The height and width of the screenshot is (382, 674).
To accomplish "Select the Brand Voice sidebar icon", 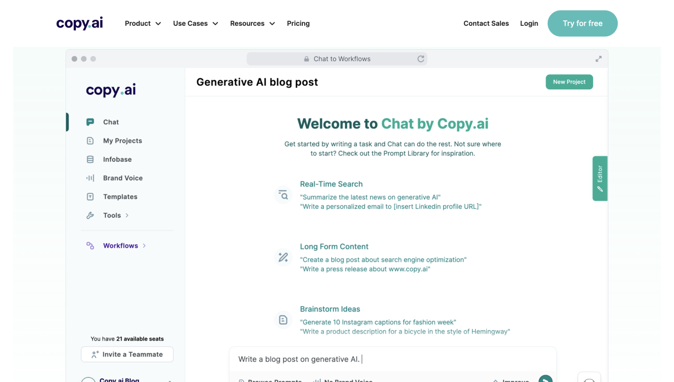I will [90, 178].
